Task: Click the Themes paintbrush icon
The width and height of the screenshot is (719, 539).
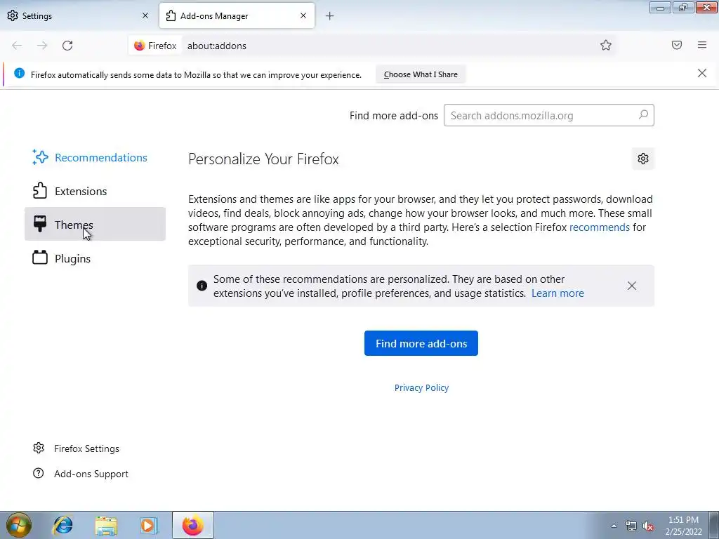Action: (x=40, y=224)
